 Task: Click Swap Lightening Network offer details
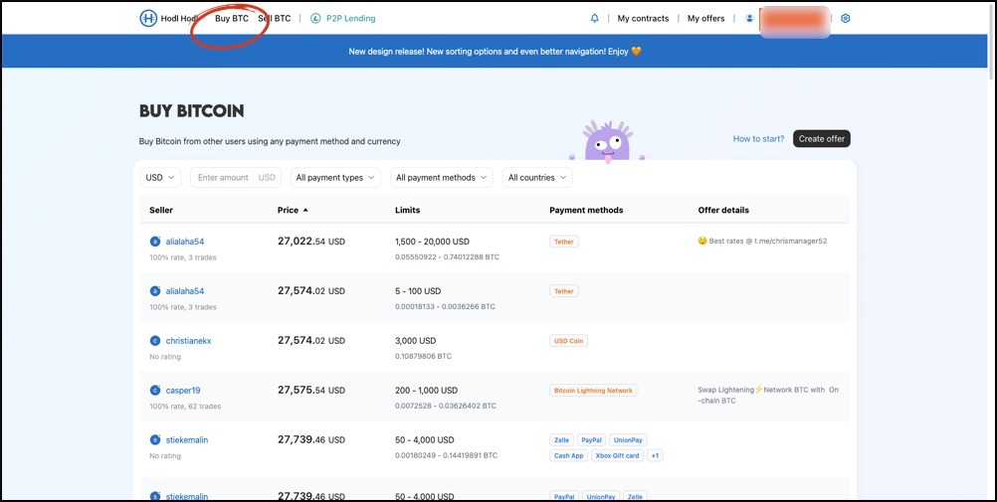[768, 396]
